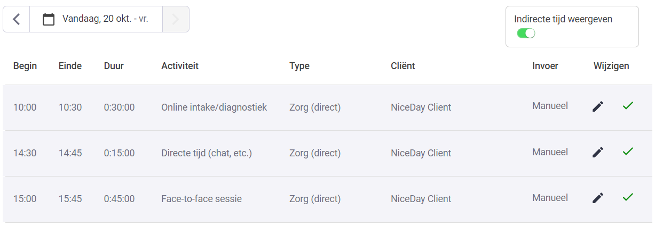Confirm the 10:00 entry with green checkmark
The width and height of the screenshot is (655, 226).
point(628,106)
